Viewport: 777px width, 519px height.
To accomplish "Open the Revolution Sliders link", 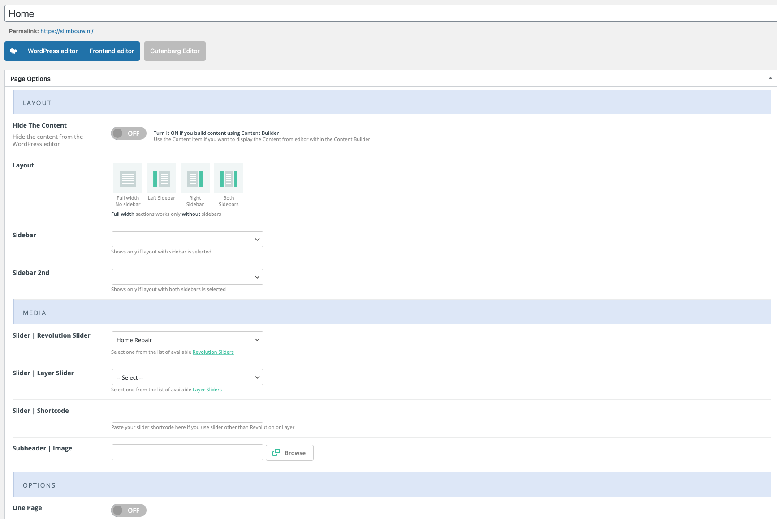I will coord(213,352).
